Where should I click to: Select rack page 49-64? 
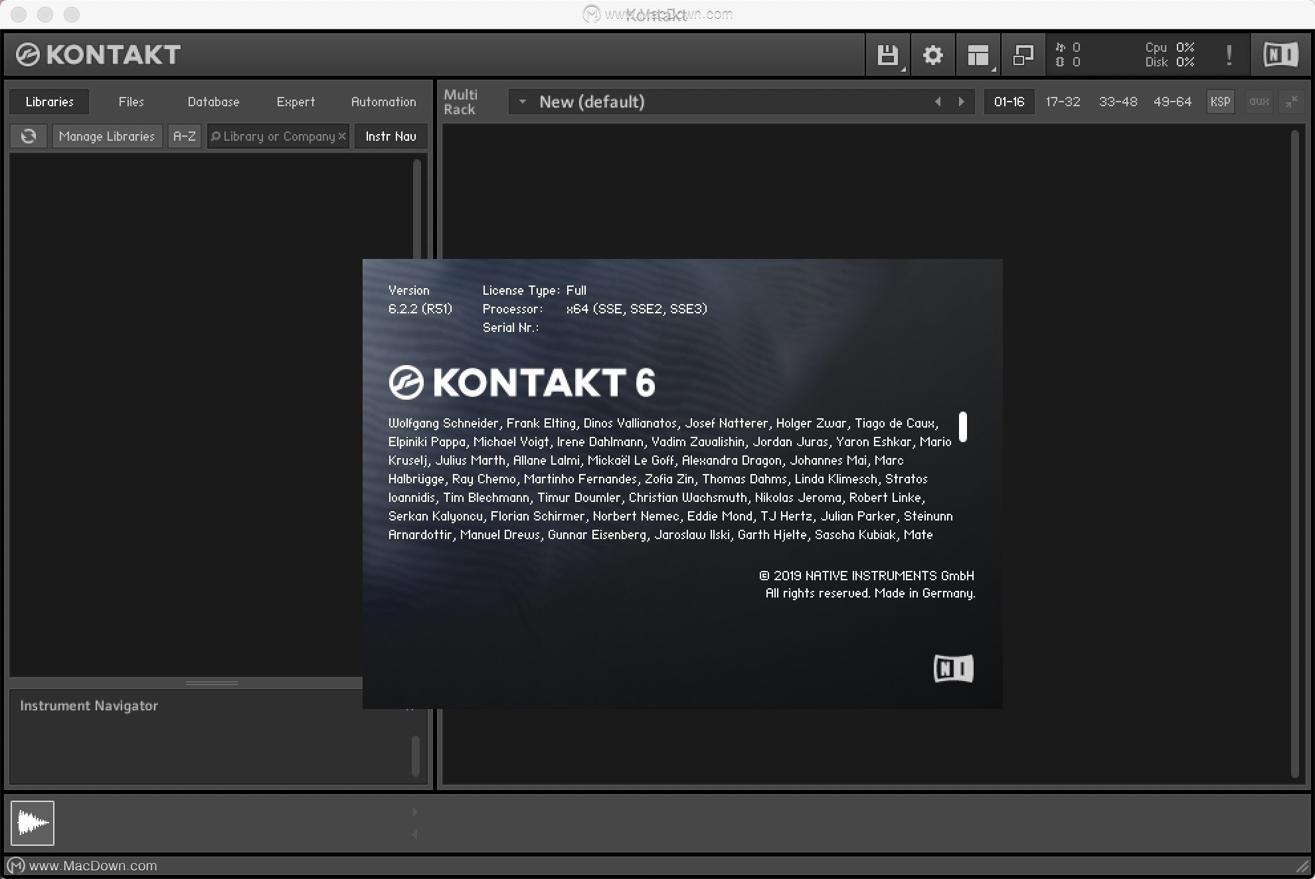coord(1172,102)
